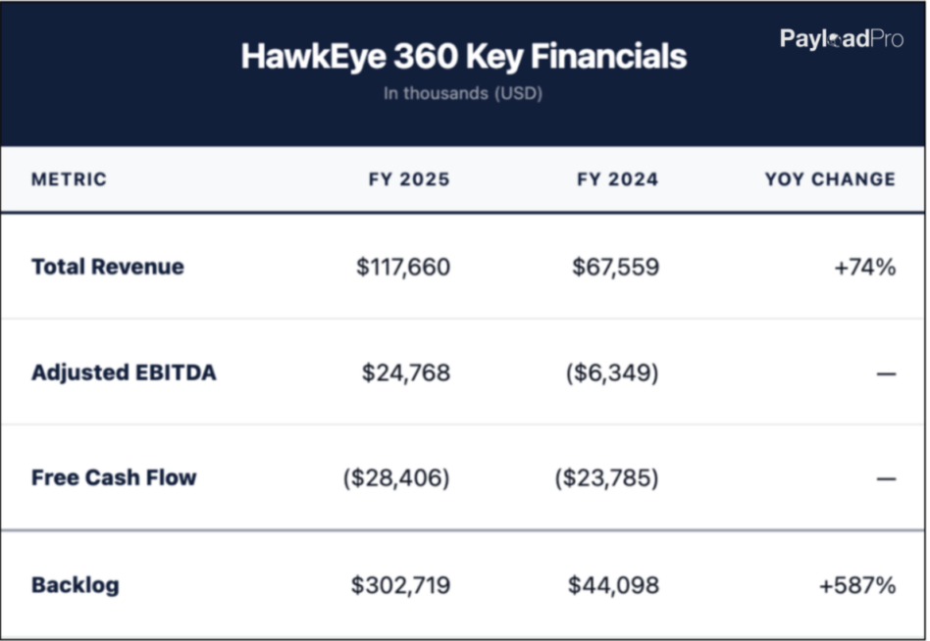Select the FY 2025 column header

pyautogui.click(x=409, y=179)
